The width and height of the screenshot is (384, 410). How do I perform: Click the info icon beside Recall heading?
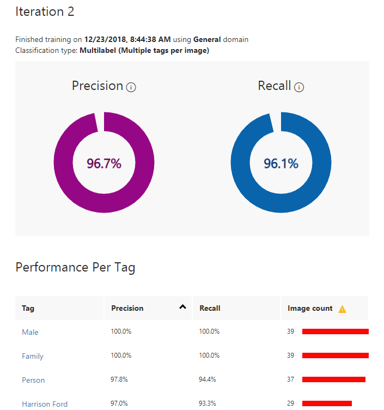pos(299,87)
